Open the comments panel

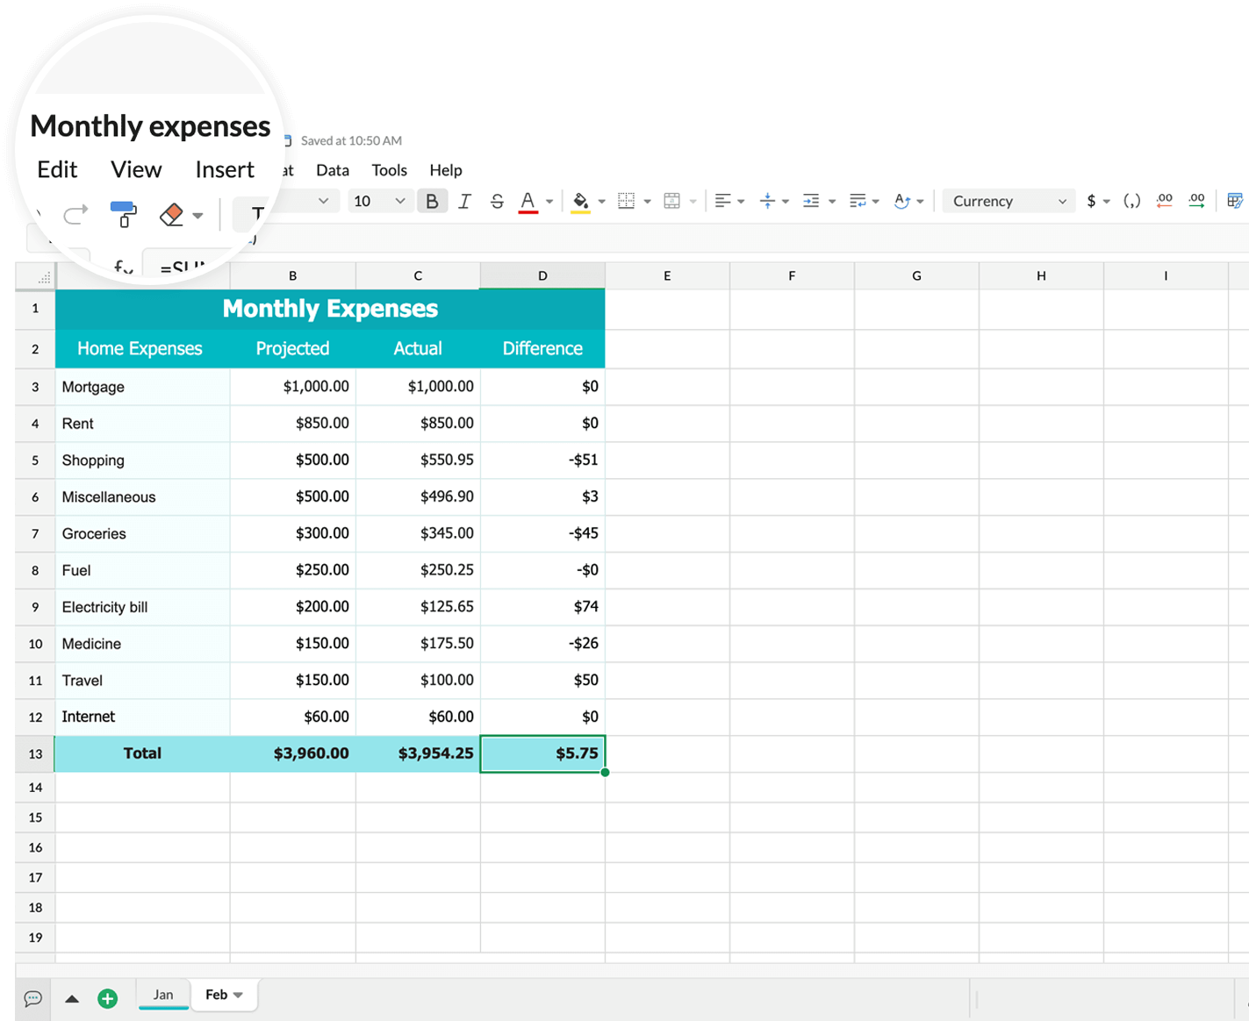pyautogui.click(x=33, y=997)
